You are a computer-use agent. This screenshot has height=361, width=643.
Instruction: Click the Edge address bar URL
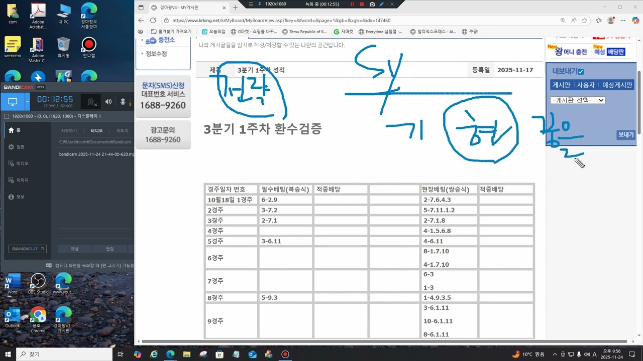[281, 21]
